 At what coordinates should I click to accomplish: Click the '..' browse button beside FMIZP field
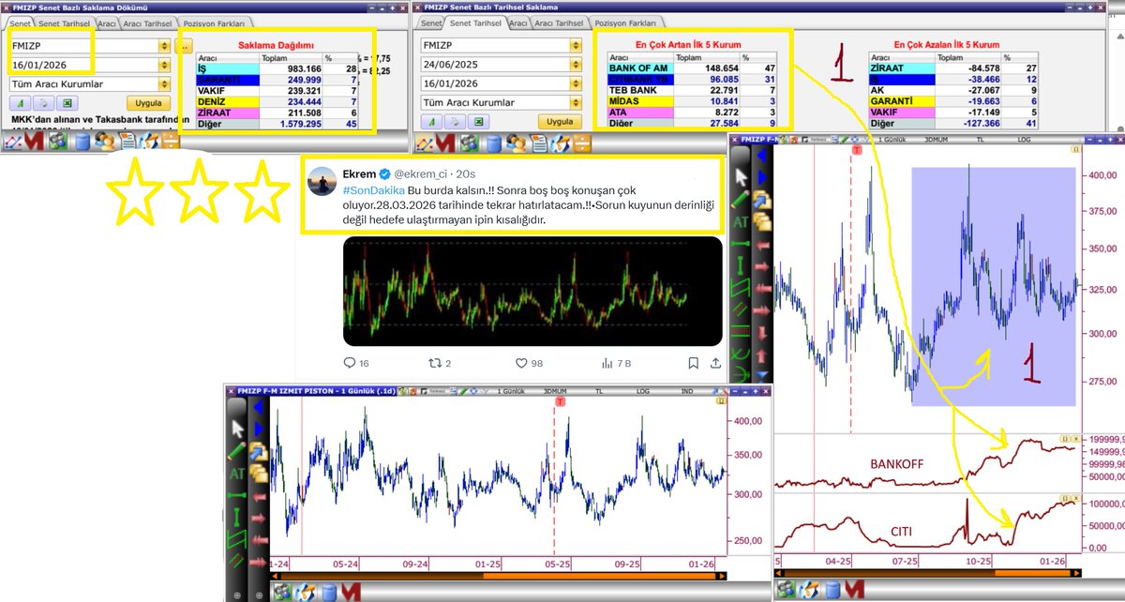185,46
